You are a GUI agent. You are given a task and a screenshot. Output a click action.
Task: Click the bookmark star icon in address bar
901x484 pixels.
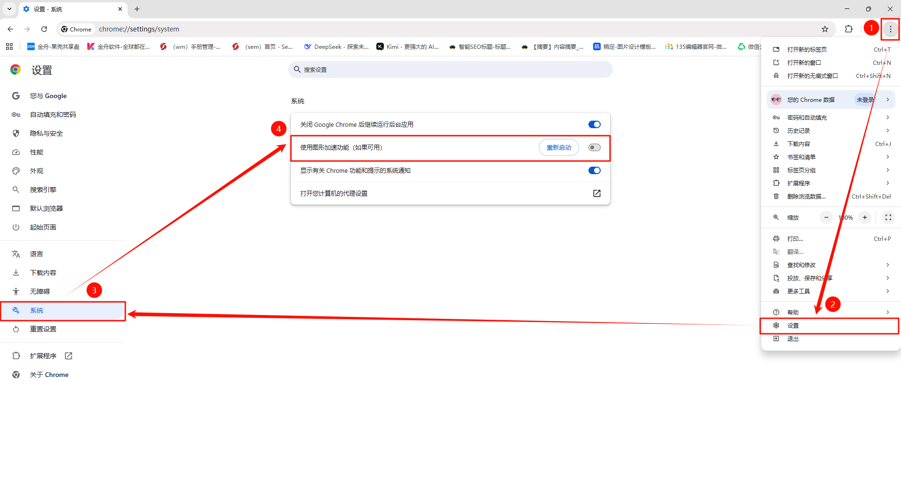[825, 29]
